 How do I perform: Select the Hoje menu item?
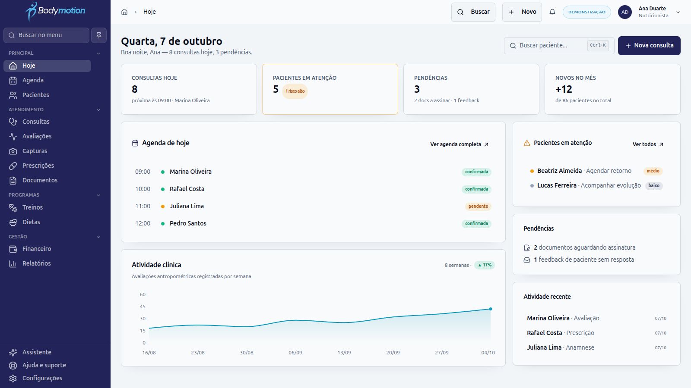48,66
